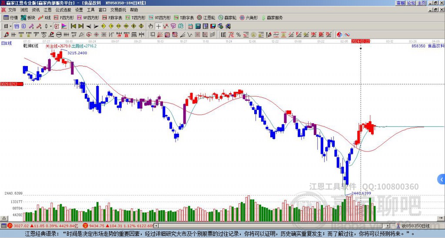Click the 行情 toolbar button
Image resolution: width=445 pixels, height=238 pixels.
(x=11, y=17)
